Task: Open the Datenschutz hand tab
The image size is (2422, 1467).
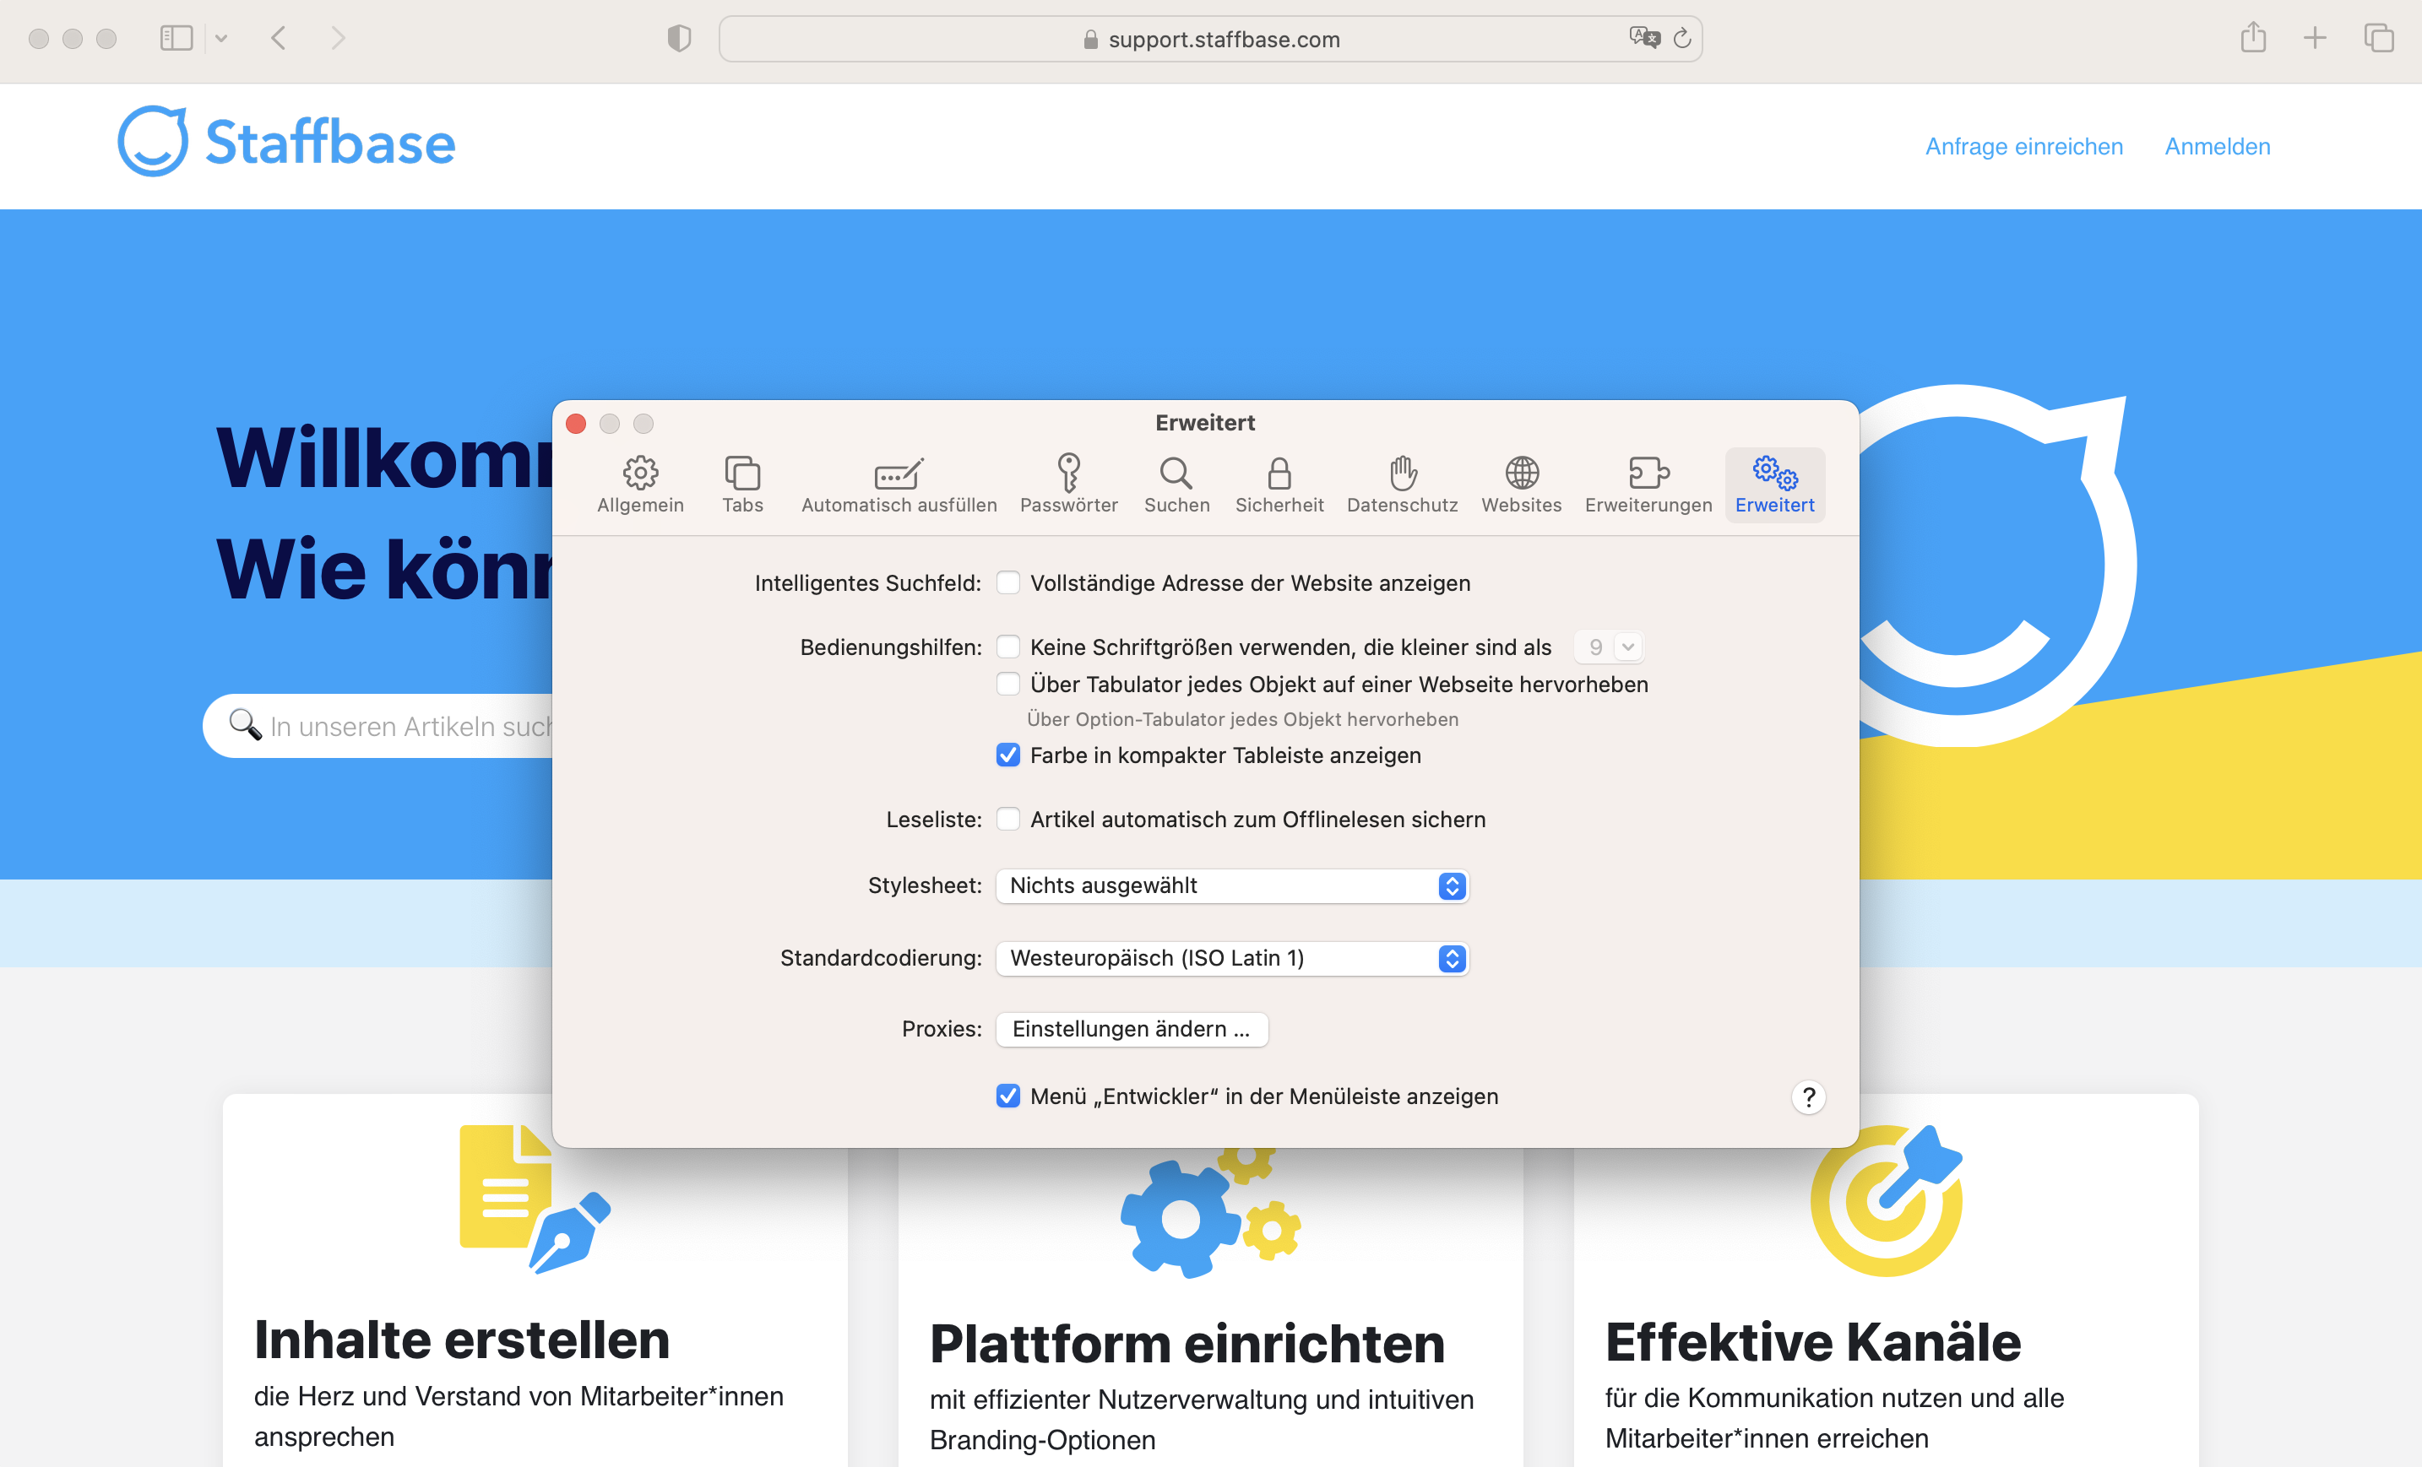Action: tap(1402, 484)
